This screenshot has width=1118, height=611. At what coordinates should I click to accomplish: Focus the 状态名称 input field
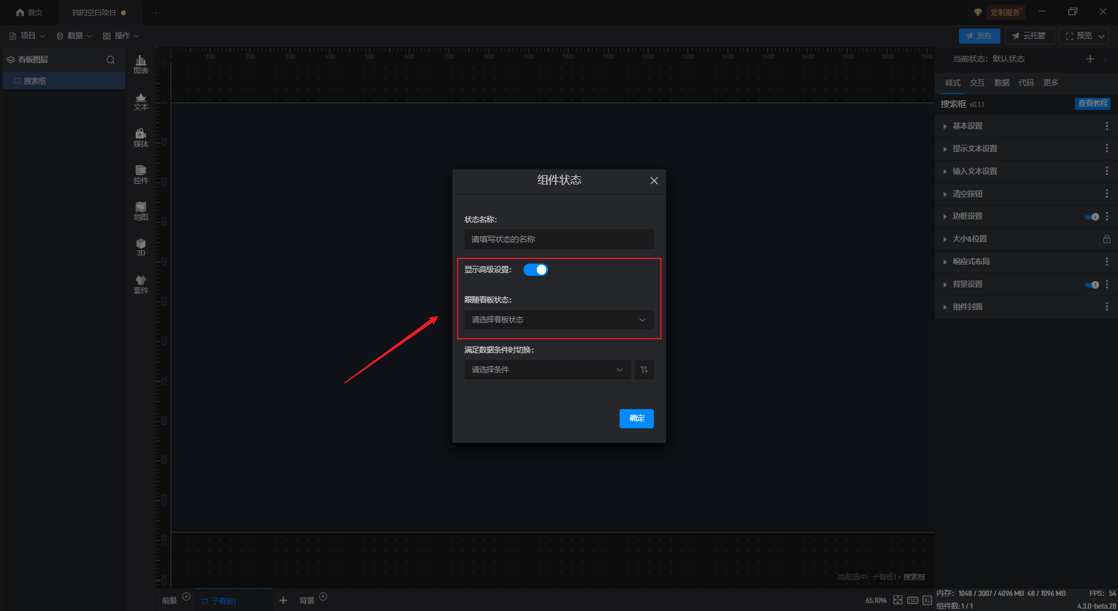[559, 239]
